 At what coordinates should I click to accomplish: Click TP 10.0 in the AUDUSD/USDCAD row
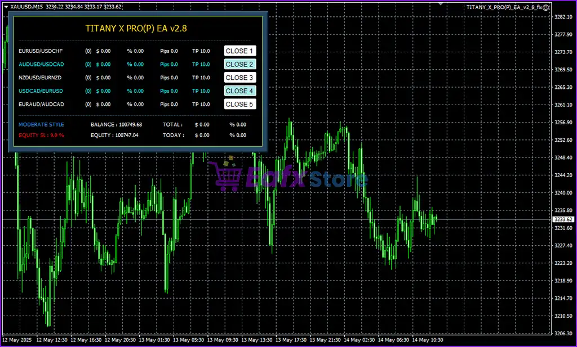pos(201,64)
